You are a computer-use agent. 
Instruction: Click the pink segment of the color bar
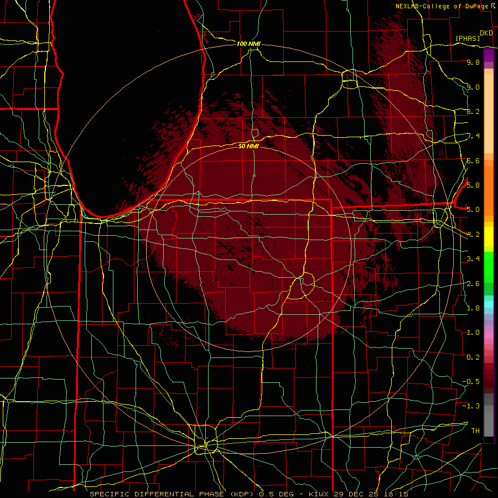pos(489,335)
